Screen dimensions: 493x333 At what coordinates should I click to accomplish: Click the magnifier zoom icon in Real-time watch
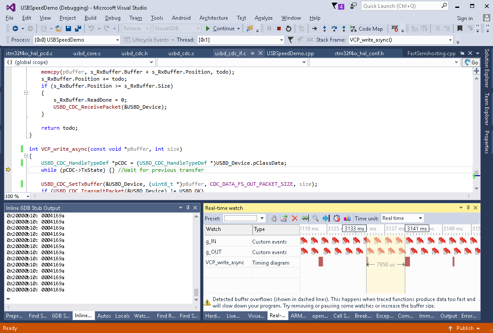coord(315,218)
